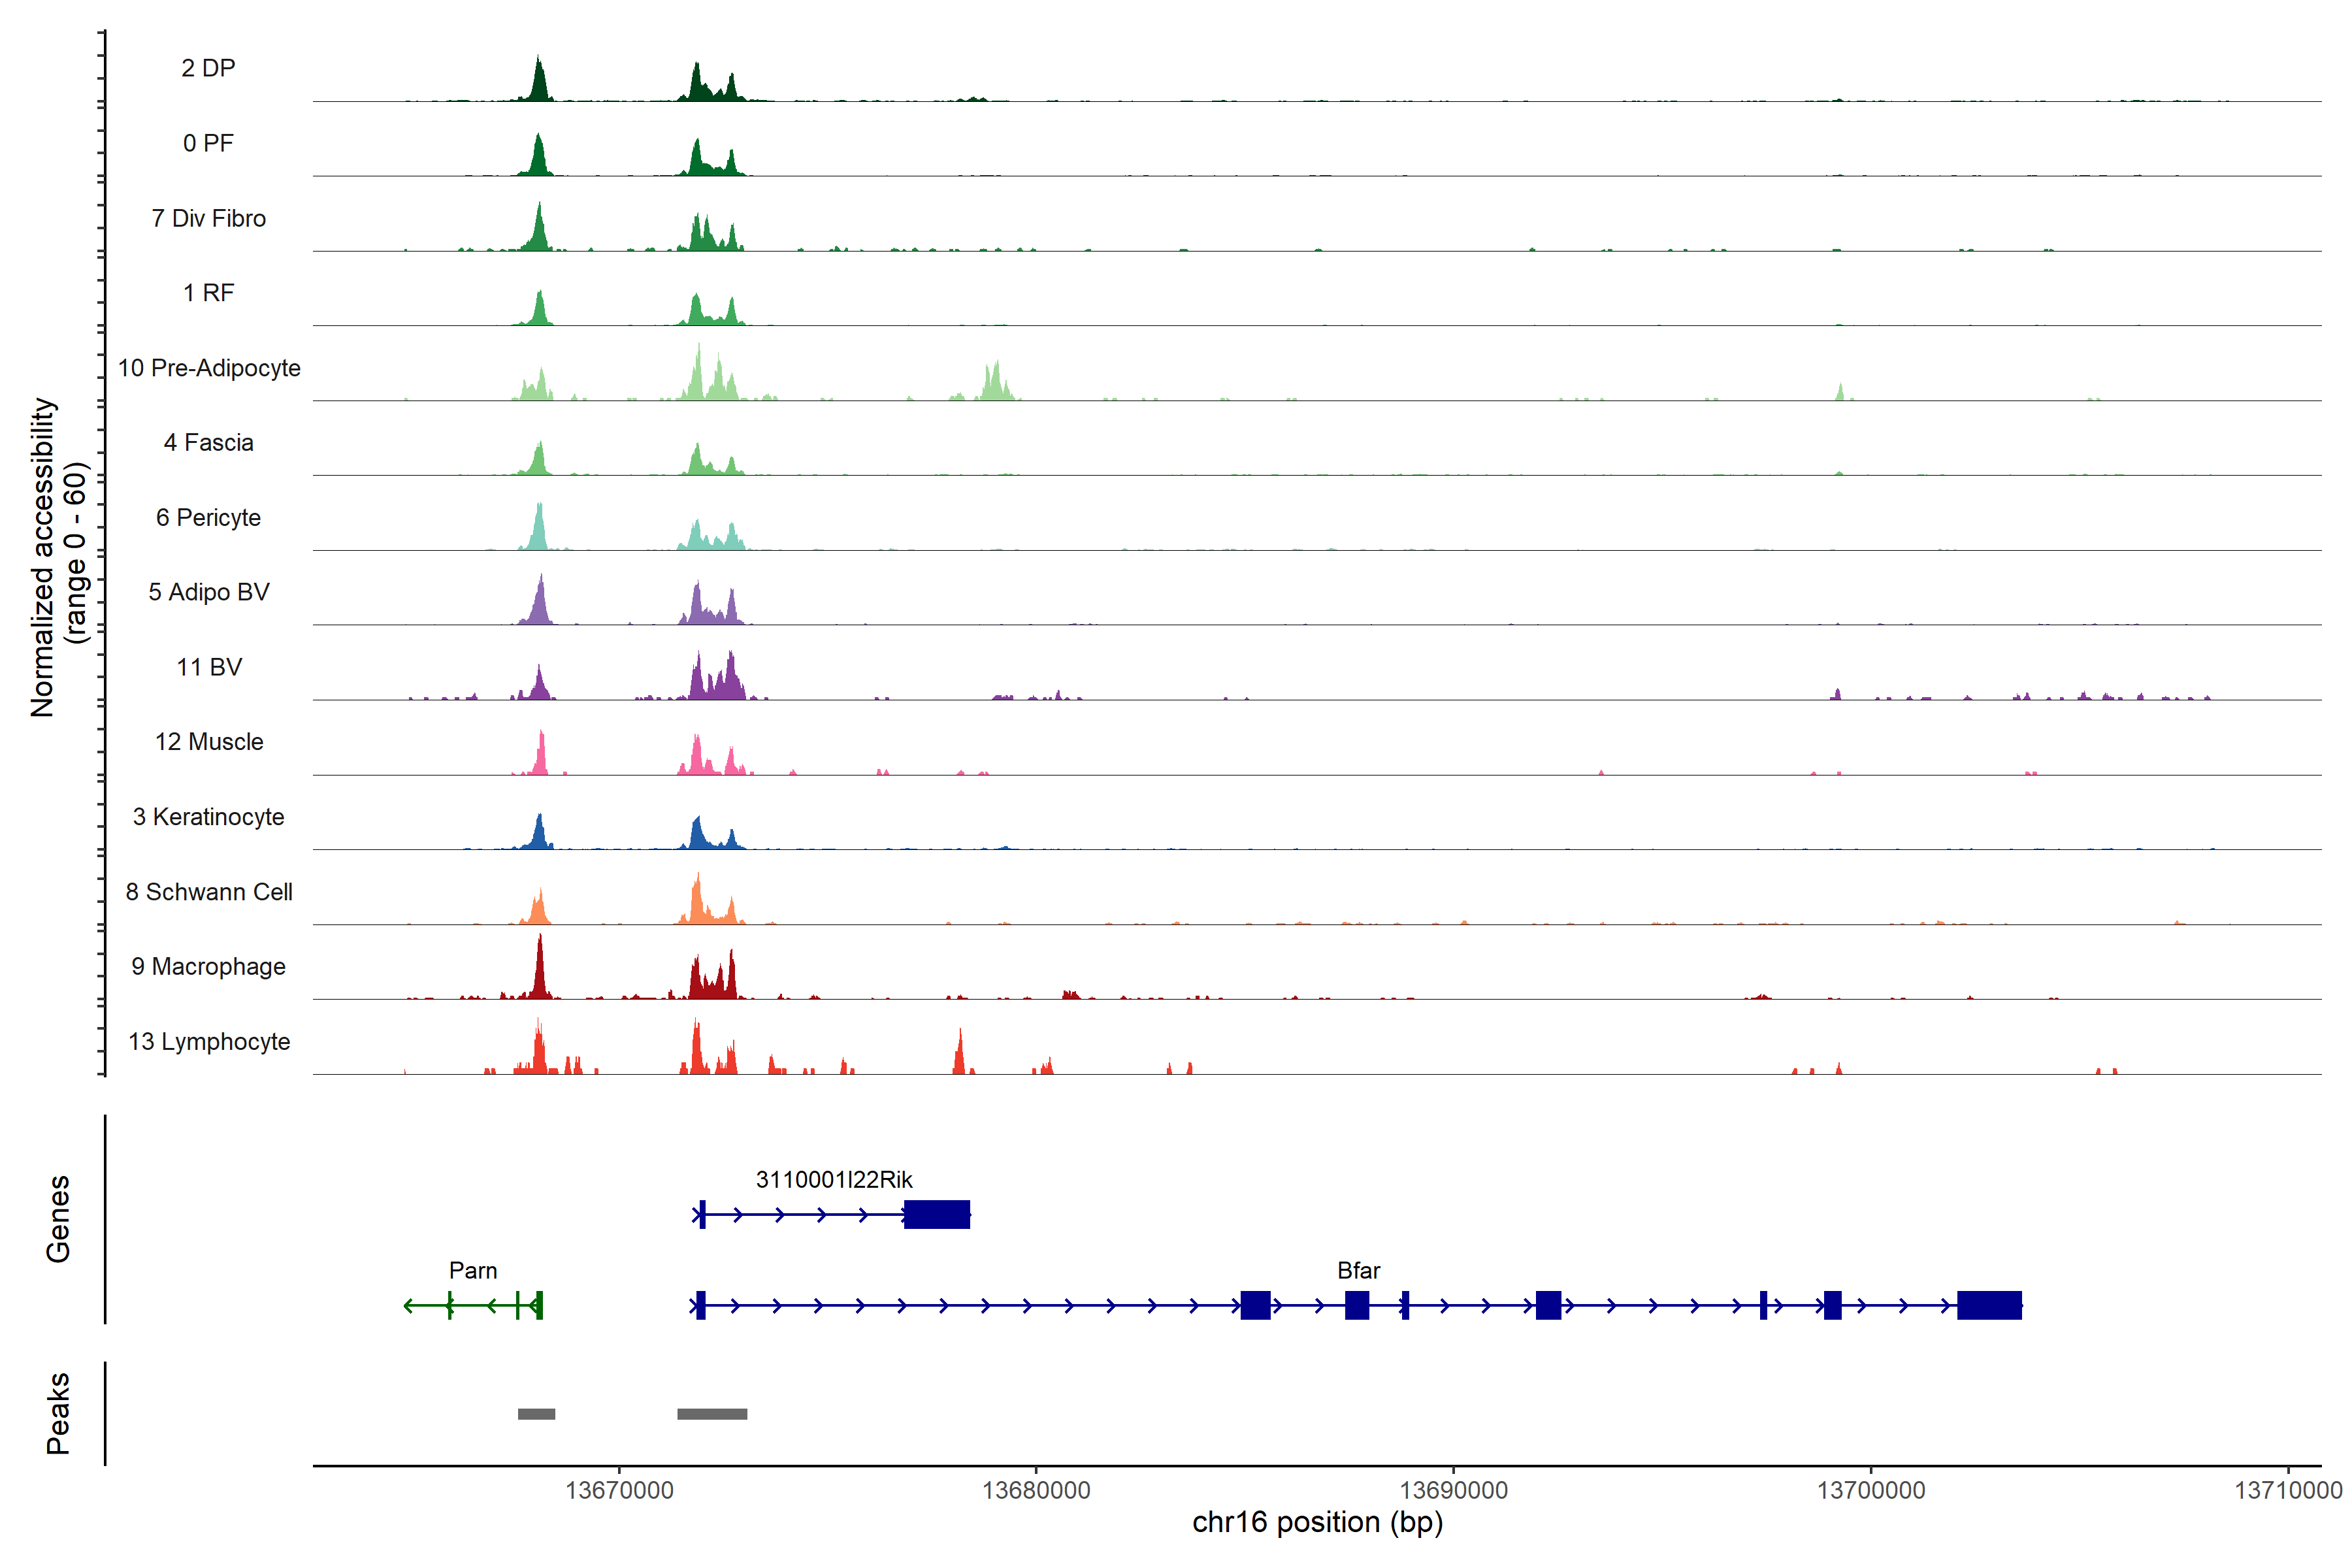
Task: Click the 13670000 axis tick label
Action: [619, 1491]
